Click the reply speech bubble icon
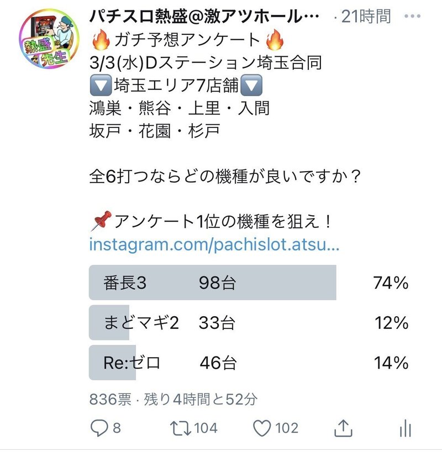The width and height of the screenshot is (442, 452). coord(98,428)
